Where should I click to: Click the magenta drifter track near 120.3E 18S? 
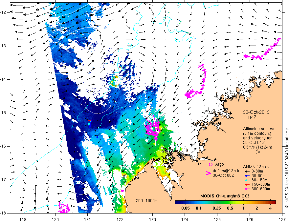click(64, 208)
